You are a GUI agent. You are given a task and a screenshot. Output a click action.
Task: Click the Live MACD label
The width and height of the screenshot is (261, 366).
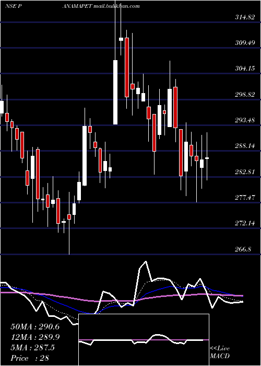[220, 352]
